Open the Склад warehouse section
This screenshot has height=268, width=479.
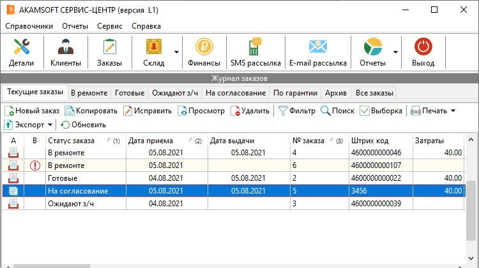pos(154,52)
